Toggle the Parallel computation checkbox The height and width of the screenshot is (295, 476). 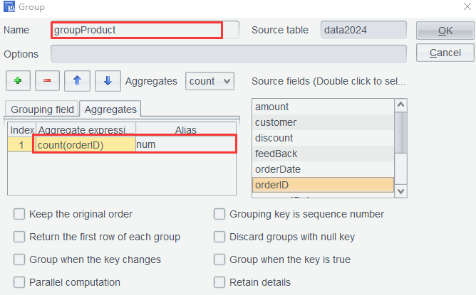tap(19, 282)
